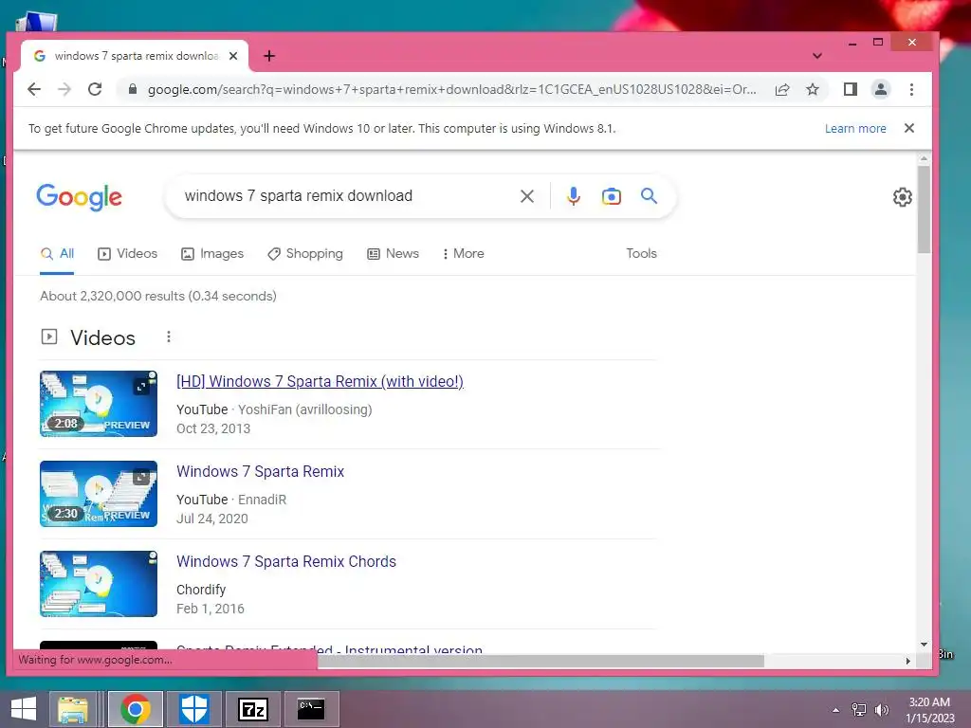Click the address bar URL
This screenshot has width=971, height=728.
[x=452, y=89]
